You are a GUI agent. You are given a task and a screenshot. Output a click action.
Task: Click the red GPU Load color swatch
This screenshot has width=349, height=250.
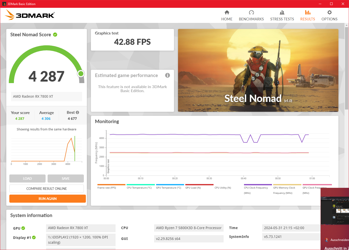click(199, 185)
